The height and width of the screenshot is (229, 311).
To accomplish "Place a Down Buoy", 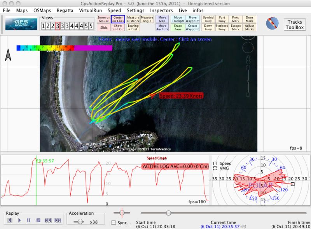I will click(208, 28).
